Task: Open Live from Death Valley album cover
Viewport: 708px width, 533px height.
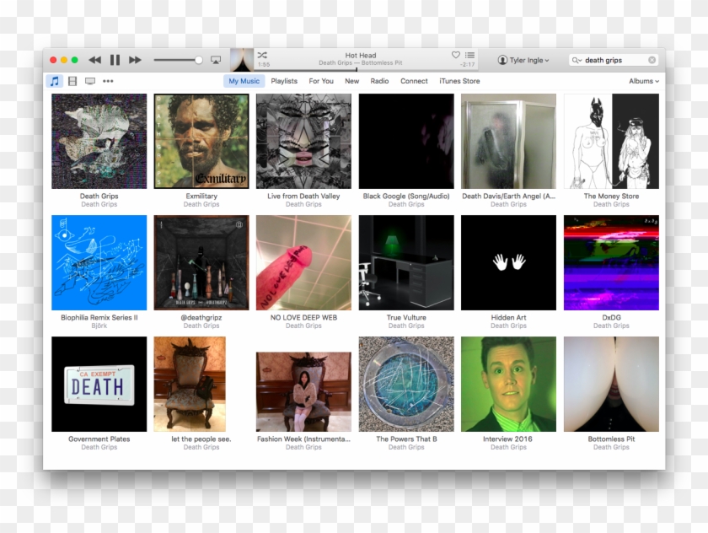Action: pos(303,141)
